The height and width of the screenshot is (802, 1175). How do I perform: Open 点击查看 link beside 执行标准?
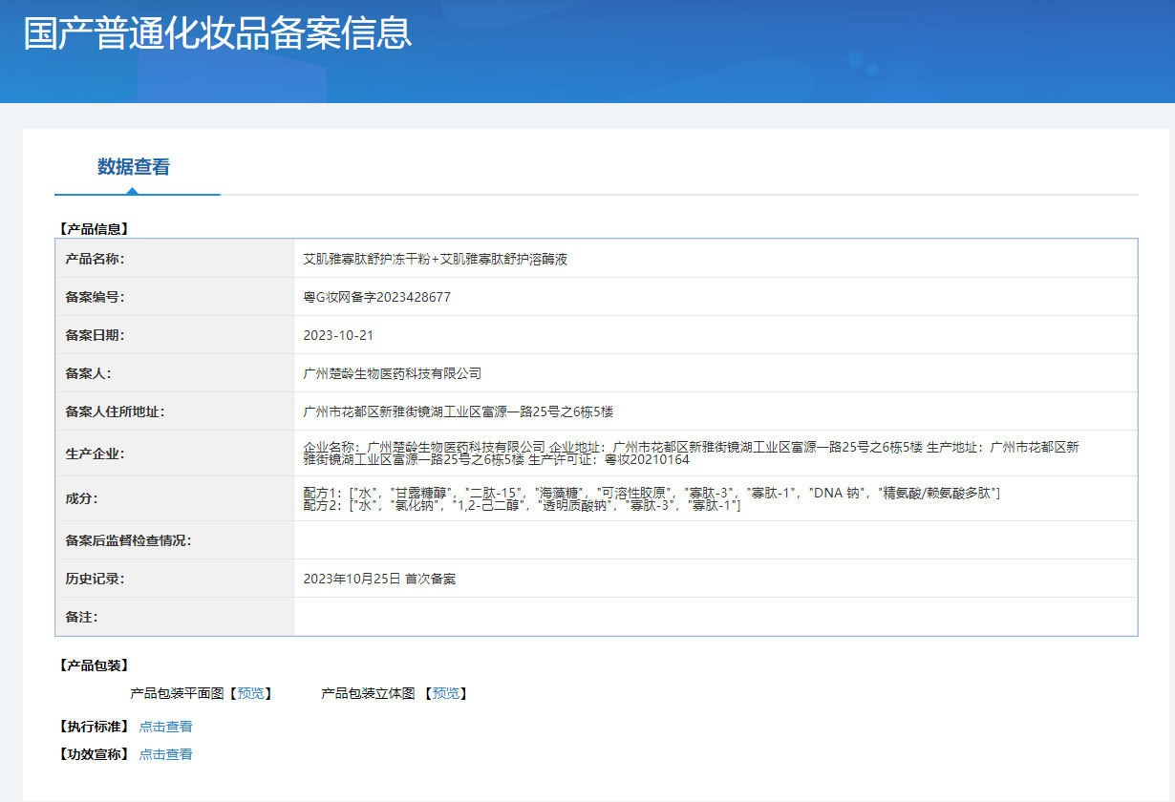pos(166,727)
